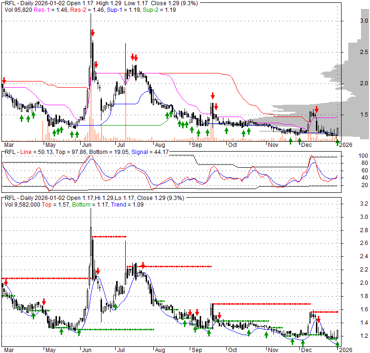Select the Sup-1 = 1.19 legend label
The width and height of the screenshot is (370, 353).
click(124, 10)
